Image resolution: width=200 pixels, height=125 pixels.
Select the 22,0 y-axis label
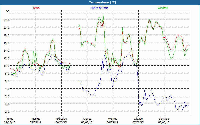coord(6,20)
